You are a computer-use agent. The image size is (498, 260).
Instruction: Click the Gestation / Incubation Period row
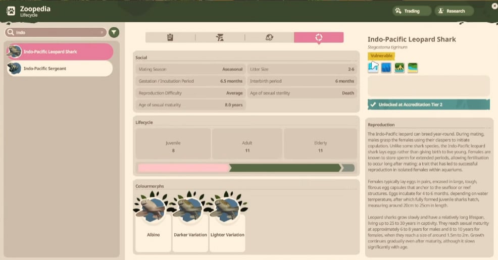(x=190, y=81)
